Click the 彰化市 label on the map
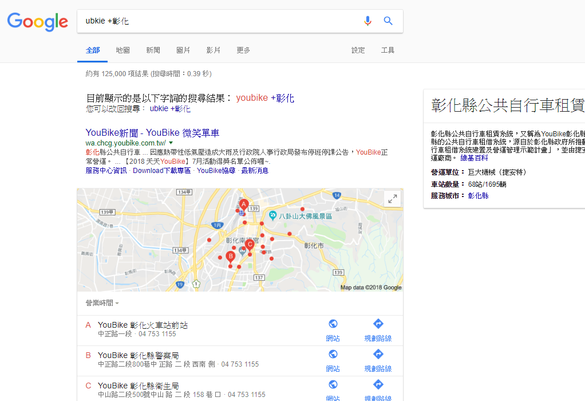Screen dimensions: 585x401 click(x=314, y=246)
